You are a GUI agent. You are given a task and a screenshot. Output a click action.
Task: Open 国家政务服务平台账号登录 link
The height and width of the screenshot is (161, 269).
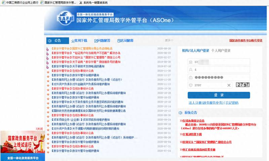point(246,41)
